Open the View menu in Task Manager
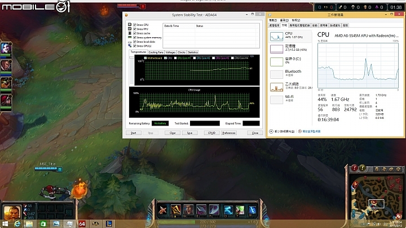 [296, 20]
